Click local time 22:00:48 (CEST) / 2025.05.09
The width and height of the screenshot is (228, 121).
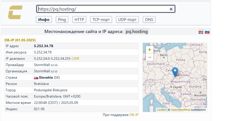tap(56, 103)
